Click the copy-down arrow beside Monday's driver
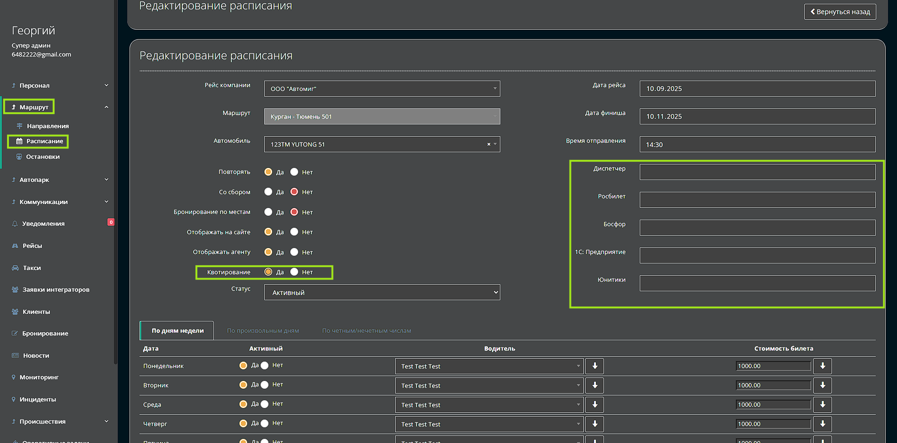897x443 pixels. [595, 366]
